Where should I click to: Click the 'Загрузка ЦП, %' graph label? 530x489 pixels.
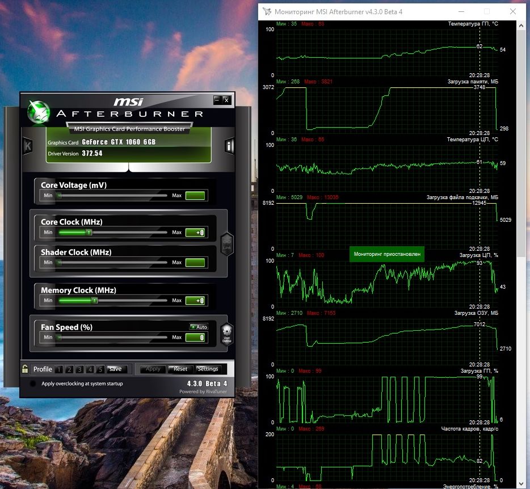click(x=478, y=255)
